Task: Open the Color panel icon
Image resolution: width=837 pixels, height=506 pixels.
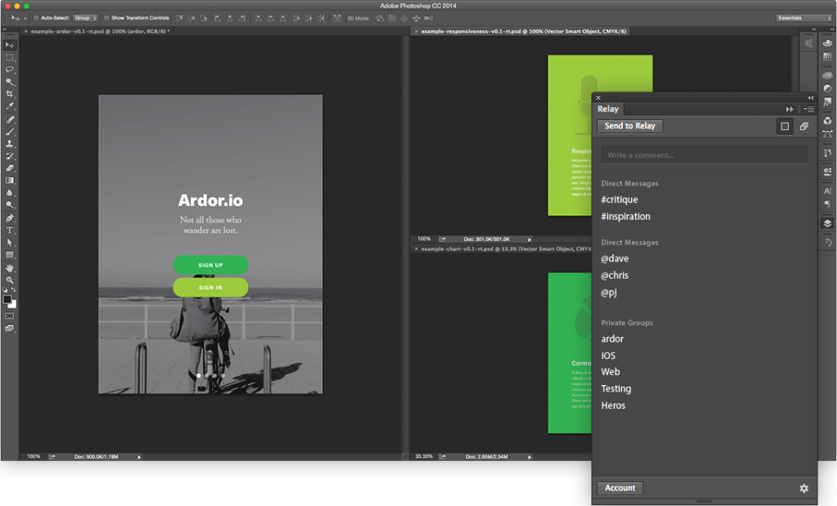Action: pos(827,43)
